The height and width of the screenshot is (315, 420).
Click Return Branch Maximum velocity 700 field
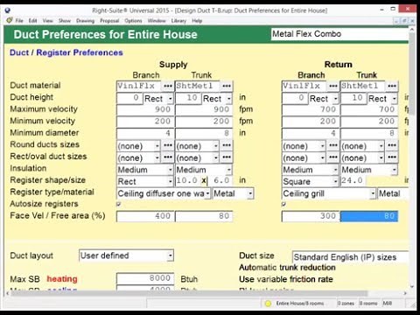point(311,109)
